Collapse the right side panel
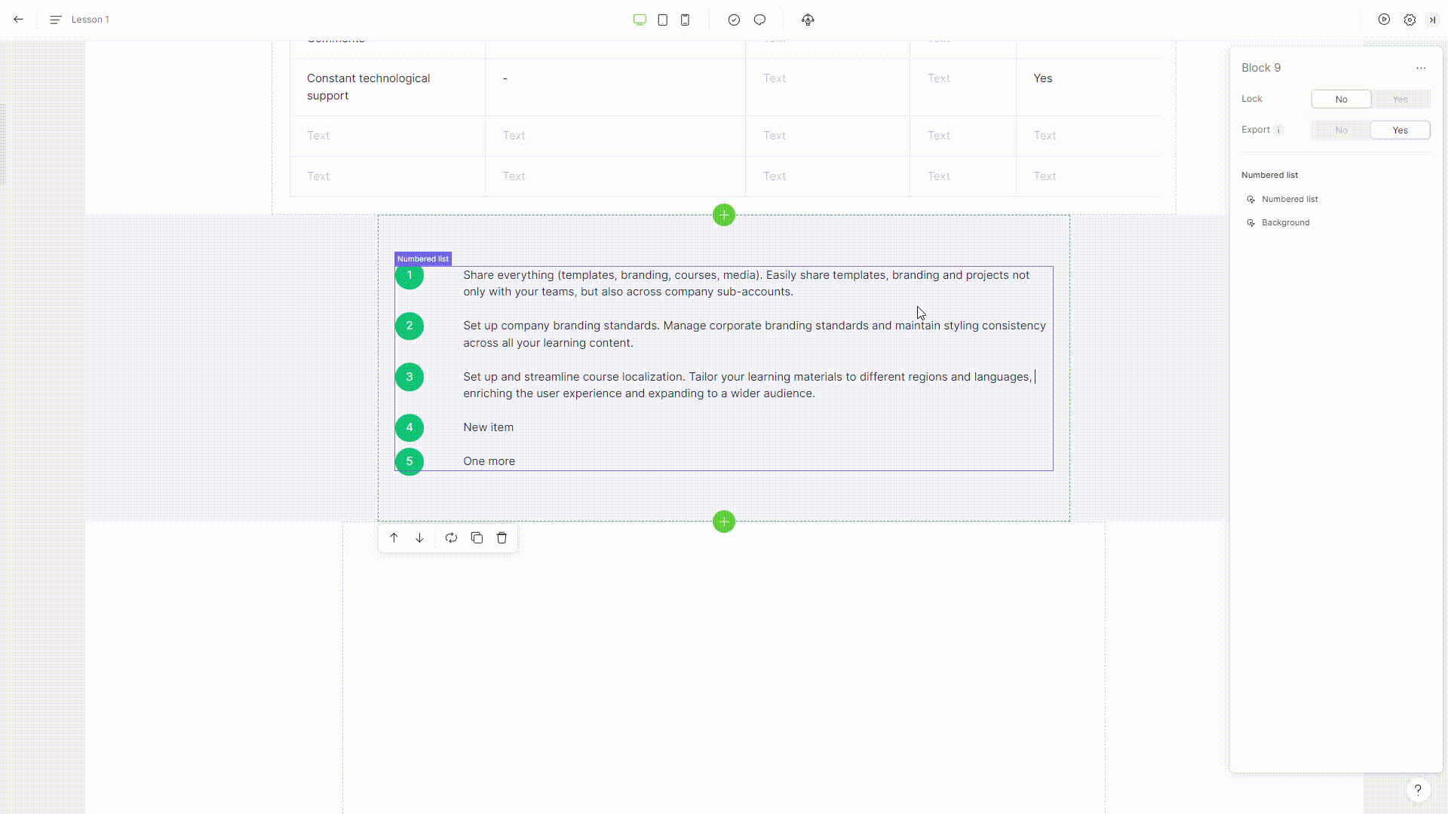 1432,20
